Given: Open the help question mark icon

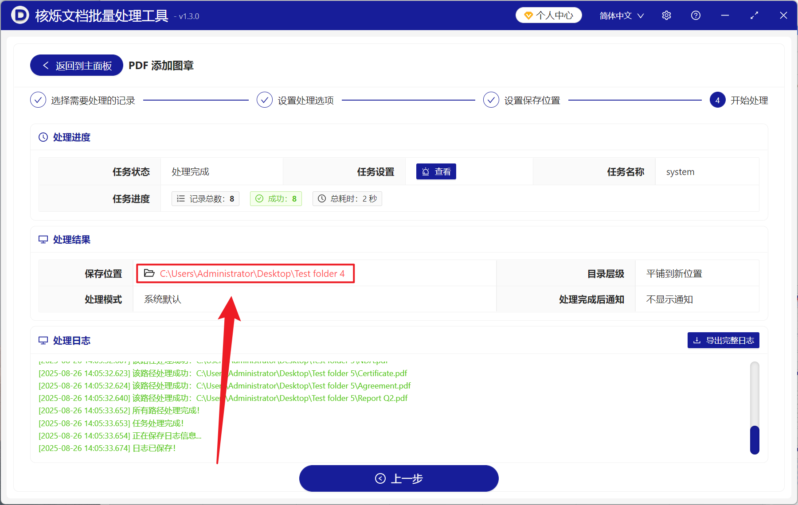Looking at the screenshot, I should (x=695, y=15).
